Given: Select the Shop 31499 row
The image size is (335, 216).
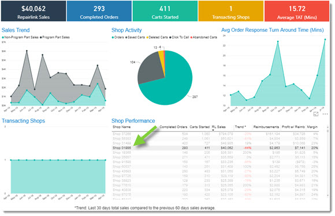Looking at the screenshot, I should tap(215, 143).
